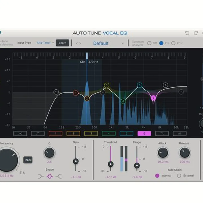This screenshot has width=203, height=203.
Task: Choose the high shelf shape icon
Action: point(59,176)
